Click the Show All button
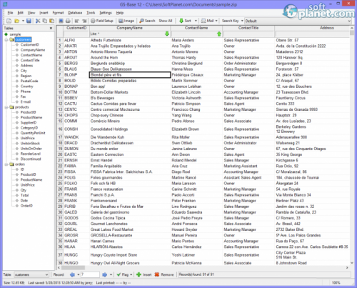 point(166,21)
